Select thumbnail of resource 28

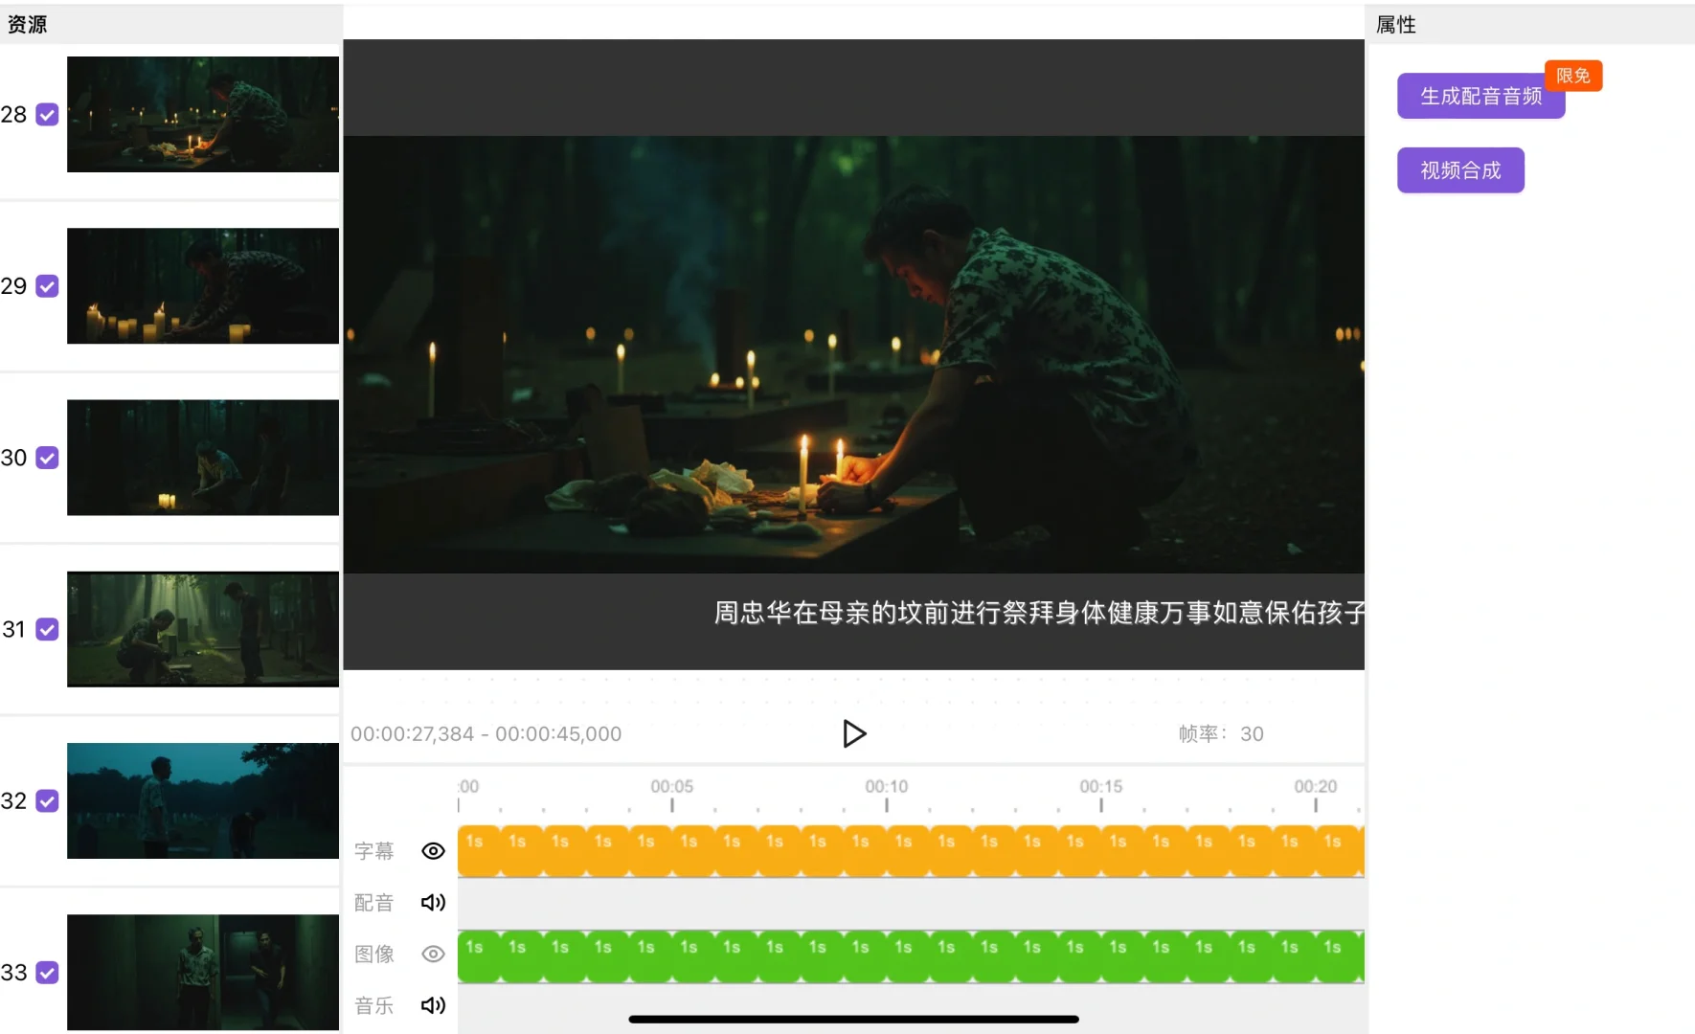[x=203, y=115]
